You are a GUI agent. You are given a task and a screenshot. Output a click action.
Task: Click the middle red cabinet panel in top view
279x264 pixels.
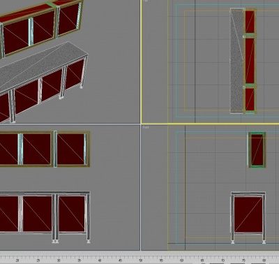tap(250, 61)
